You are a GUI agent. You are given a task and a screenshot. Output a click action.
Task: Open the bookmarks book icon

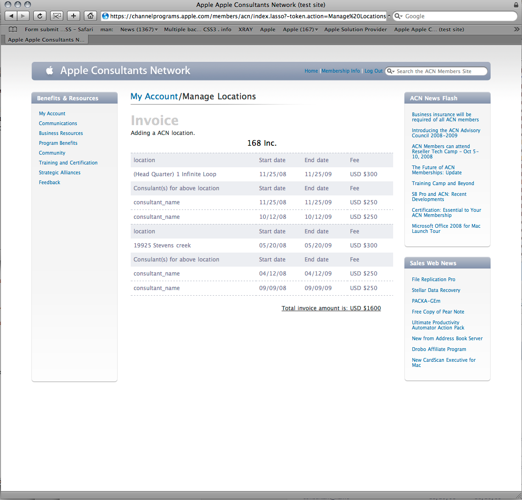click(13, 30)
